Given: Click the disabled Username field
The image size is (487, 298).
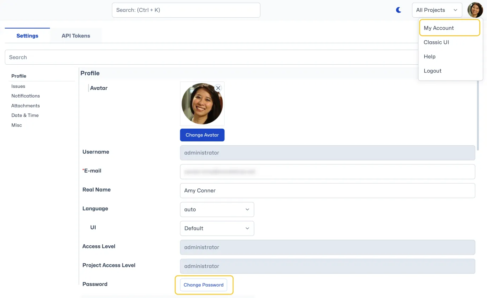Looking at the screenshot, I should click(x=327, y=153).
